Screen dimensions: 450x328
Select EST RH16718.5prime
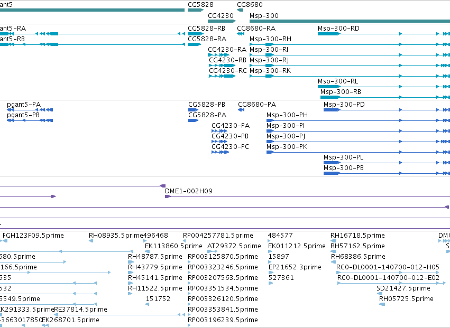[x=357, y=236]
